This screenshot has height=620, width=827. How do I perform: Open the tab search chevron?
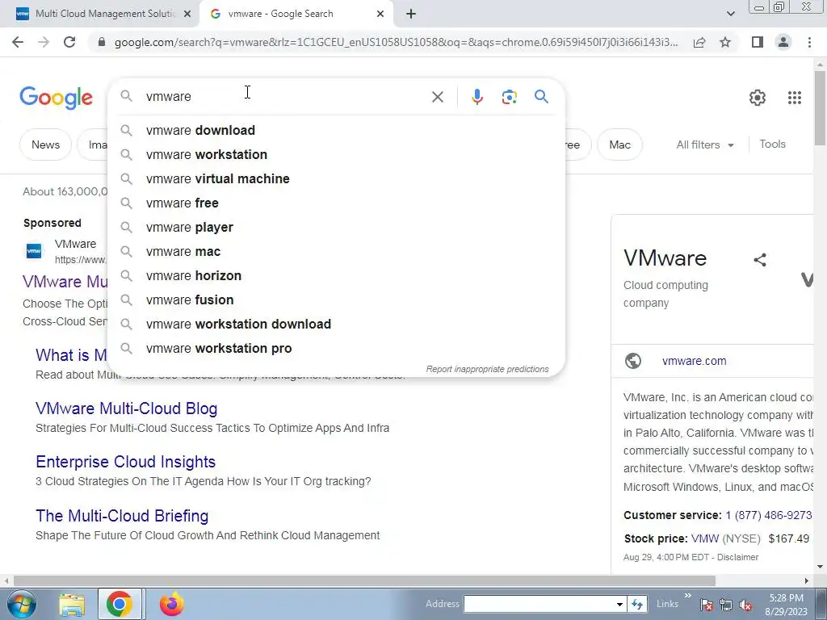pos(730,14)
